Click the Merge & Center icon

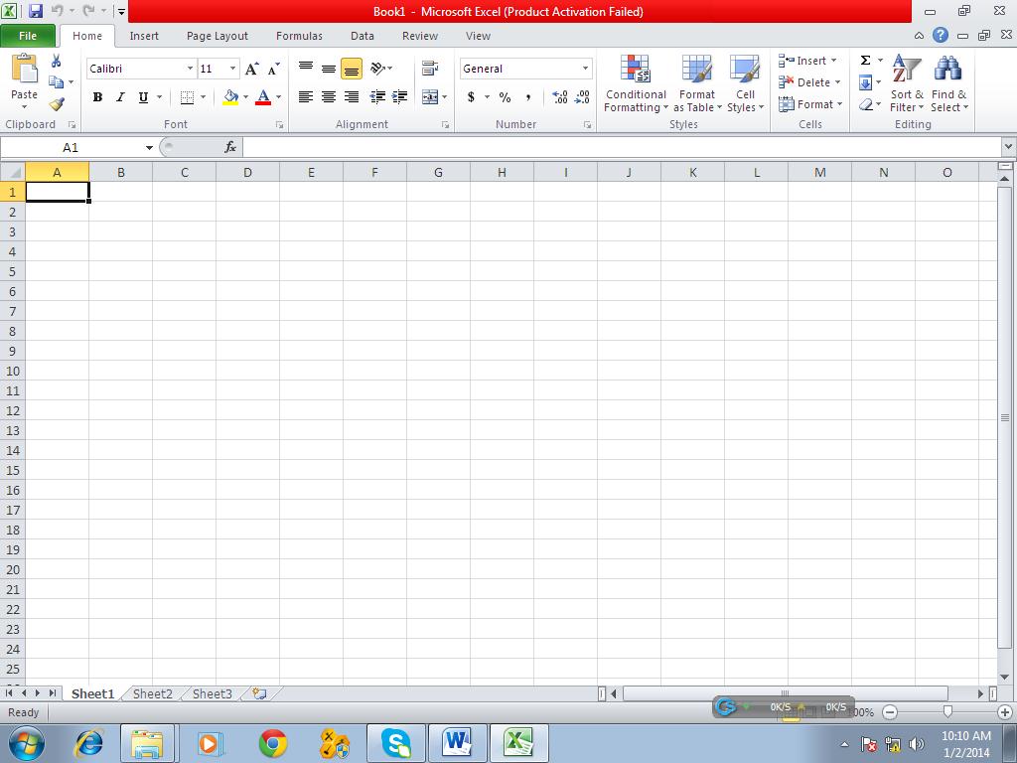click(429, 97)
